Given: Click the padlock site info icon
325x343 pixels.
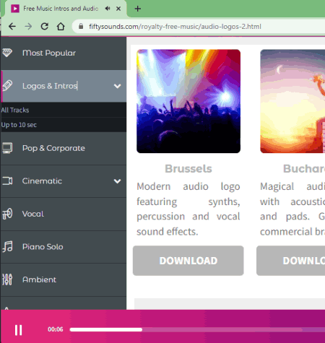Looking at the screenshot, I should 81,26.
